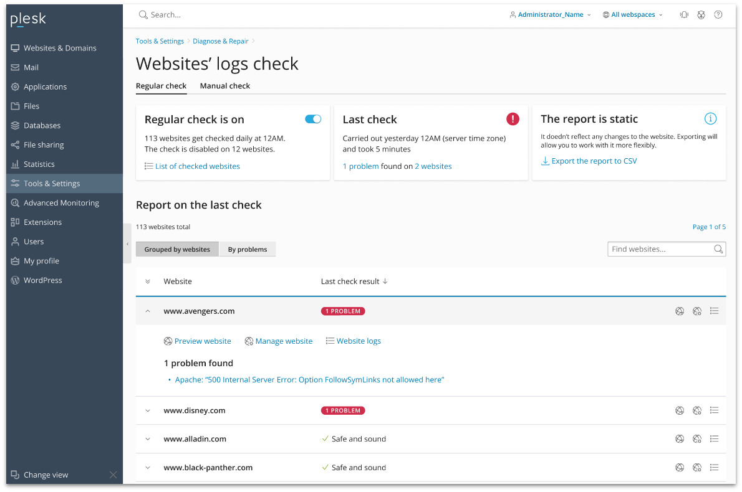Click the help question mark icon

pyautogui.click(x=718, y=15)
